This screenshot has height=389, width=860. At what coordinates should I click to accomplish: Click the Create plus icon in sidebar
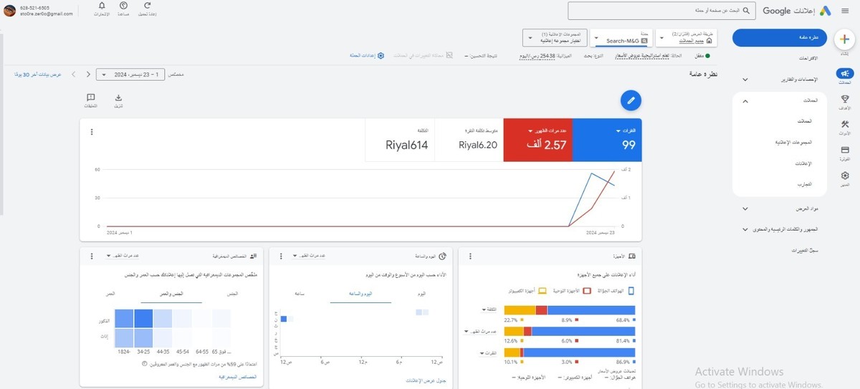844,39
